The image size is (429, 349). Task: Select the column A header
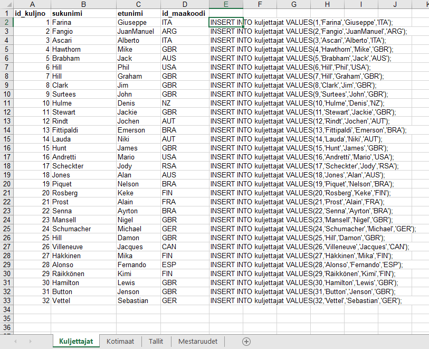(x=32, y=4)
